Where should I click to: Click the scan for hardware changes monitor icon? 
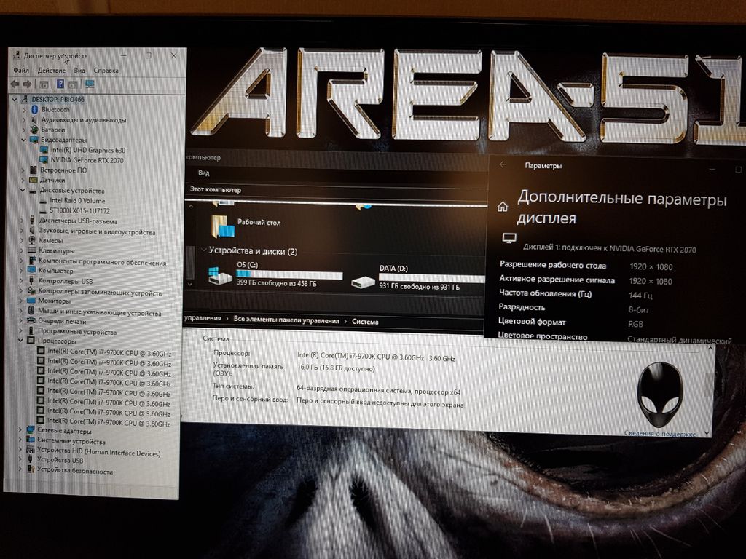(90, 84)
